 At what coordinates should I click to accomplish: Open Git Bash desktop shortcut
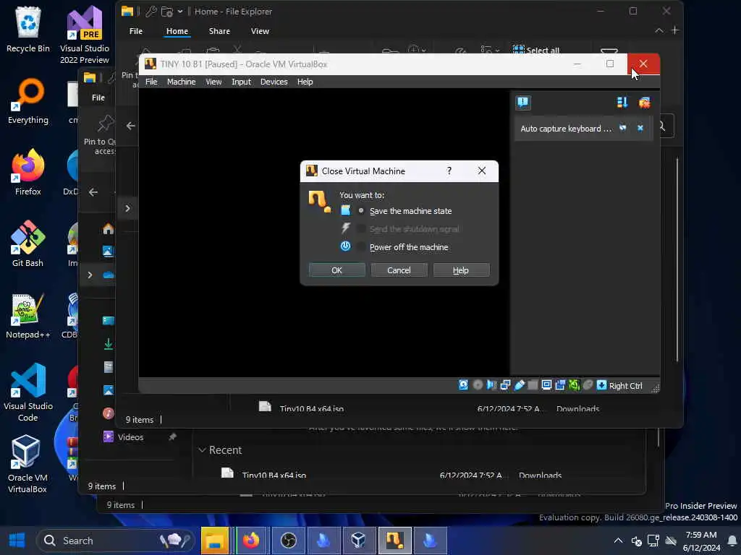pos(28,244)
